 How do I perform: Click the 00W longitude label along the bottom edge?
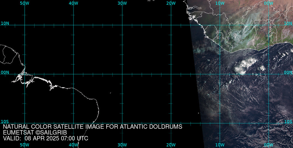pyautogui.click(x=269, y=145)
